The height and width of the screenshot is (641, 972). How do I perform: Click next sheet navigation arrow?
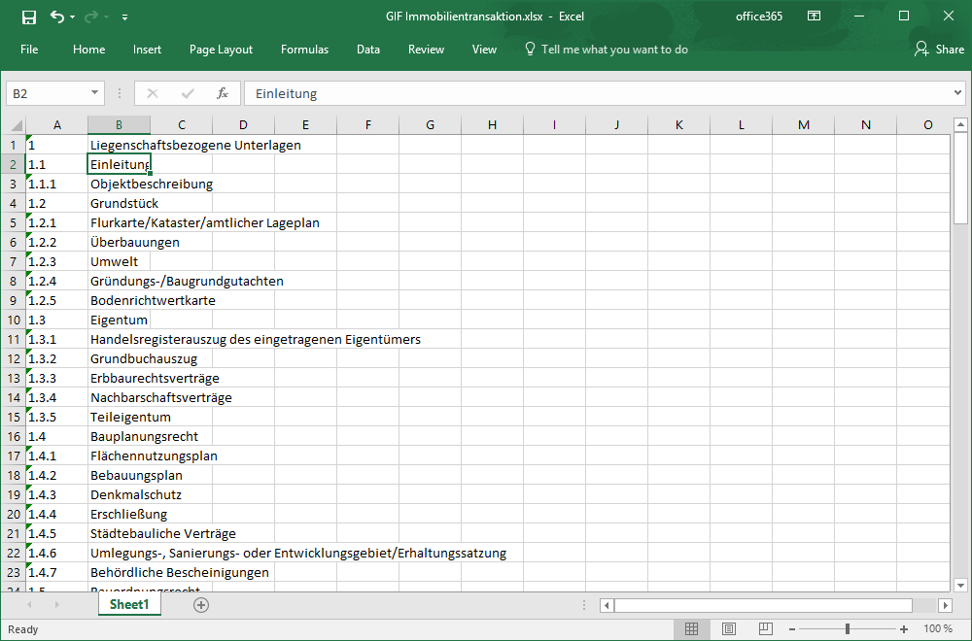[x=57, y=604]
